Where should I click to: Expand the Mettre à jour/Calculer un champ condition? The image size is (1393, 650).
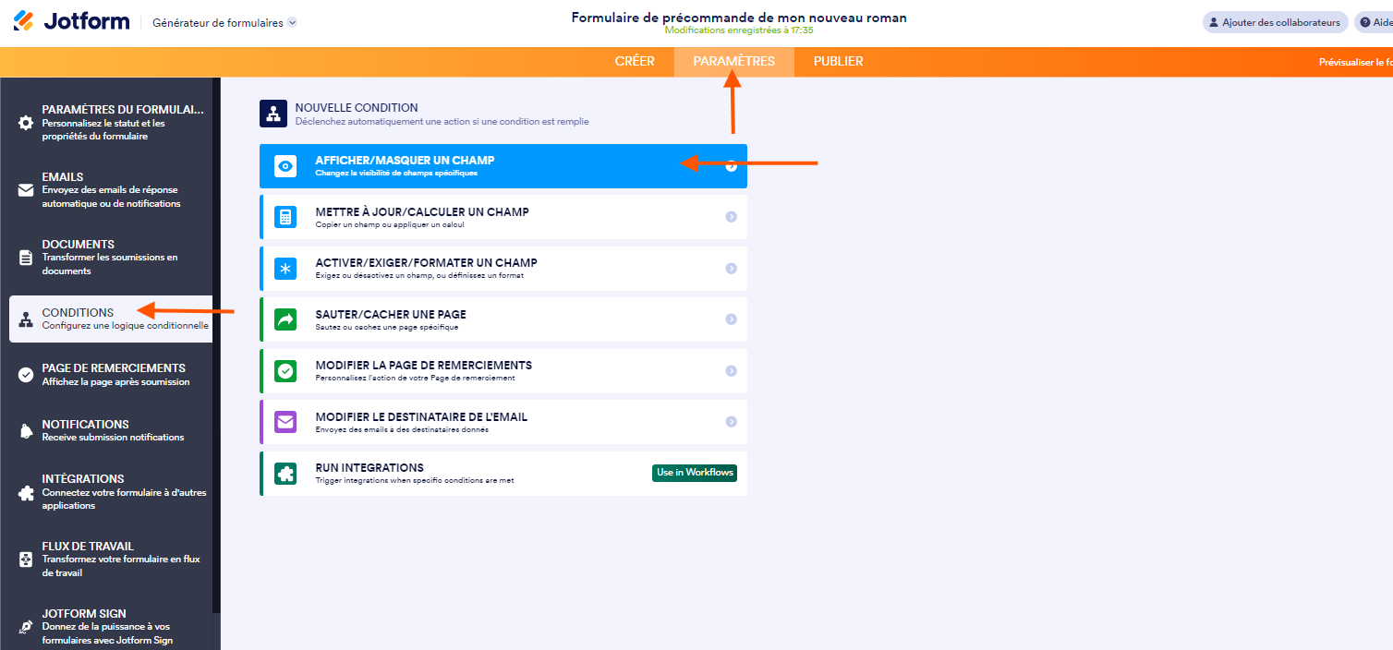(x=730, y=216)
